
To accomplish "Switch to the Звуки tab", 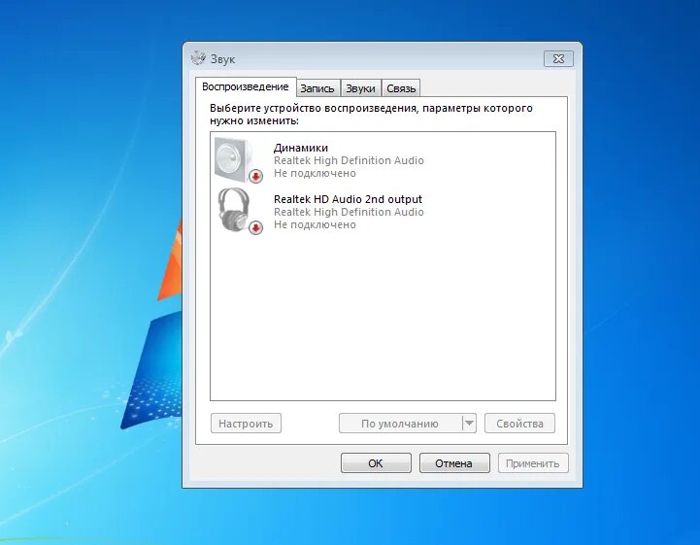I will [361, 88].
